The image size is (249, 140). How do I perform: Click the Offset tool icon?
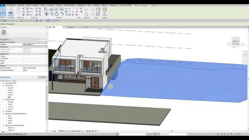coord(51,9)
